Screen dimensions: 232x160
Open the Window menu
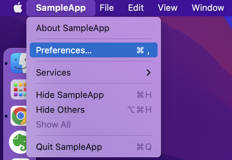208,8
